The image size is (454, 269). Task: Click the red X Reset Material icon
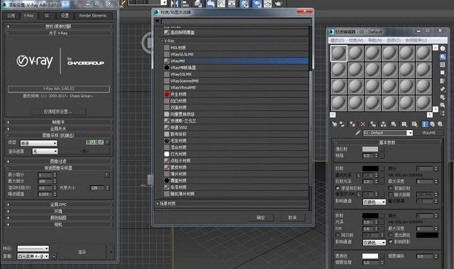362,124
